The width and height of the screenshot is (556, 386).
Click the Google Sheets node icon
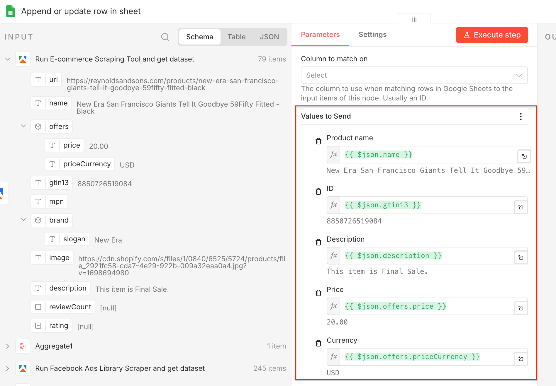click(x=11, y=11)
